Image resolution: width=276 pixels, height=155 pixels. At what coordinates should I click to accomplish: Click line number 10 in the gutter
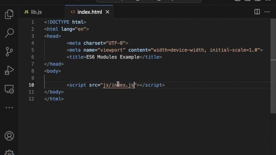31,85
